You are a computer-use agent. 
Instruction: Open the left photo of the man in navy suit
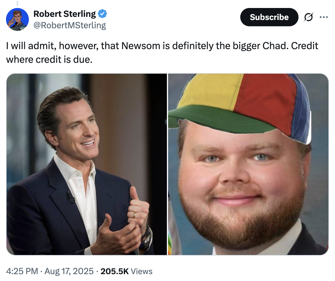[86, 164]
